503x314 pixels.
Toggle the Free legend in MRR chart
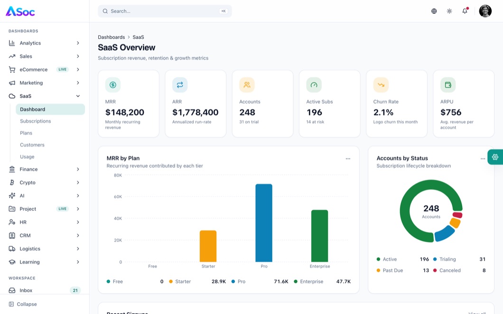[x=135, y=282]
